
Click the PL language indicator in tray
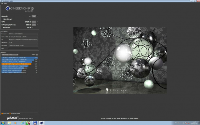(176, 123)
